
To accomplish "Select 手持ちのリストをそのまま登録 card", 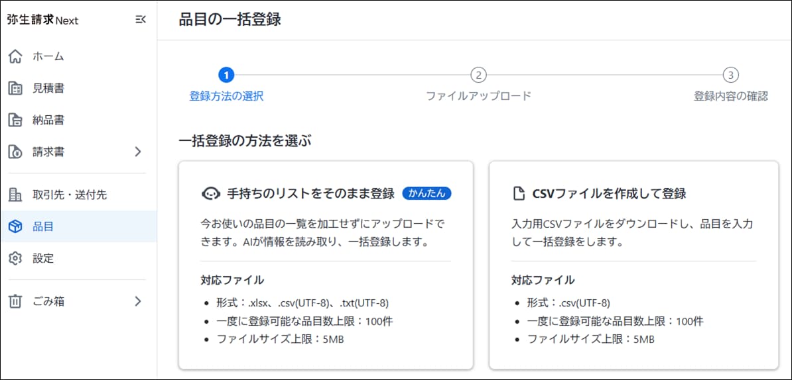I will coord(325,265).
